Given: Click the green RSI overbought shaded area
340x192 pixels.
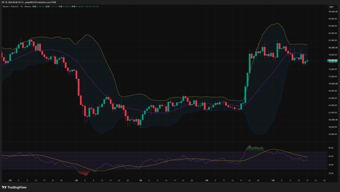Looking at the screenshot, I should point(254,149).
